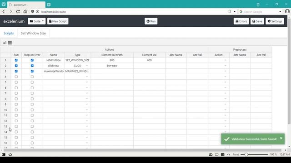Save the suite
The height and width of the screenshot is (163, 291).
[257, 21]
